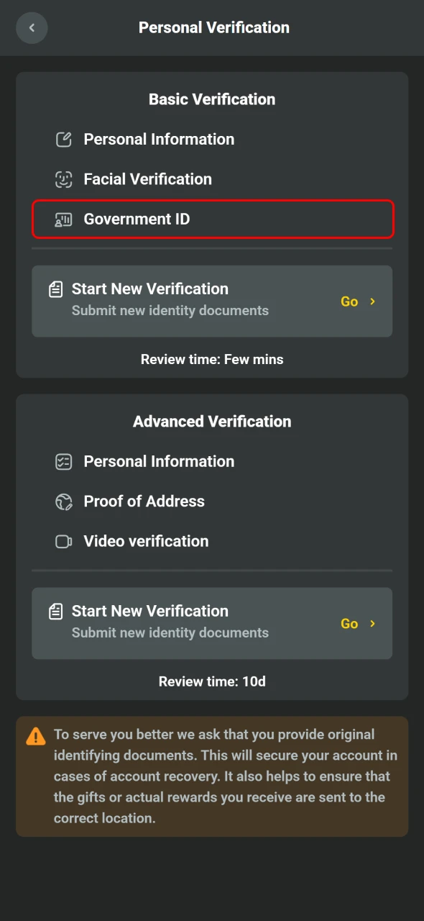This screenshot has height=921, width=424.
Task: Select the highlighted Government ID step
Action: [212, 219]
